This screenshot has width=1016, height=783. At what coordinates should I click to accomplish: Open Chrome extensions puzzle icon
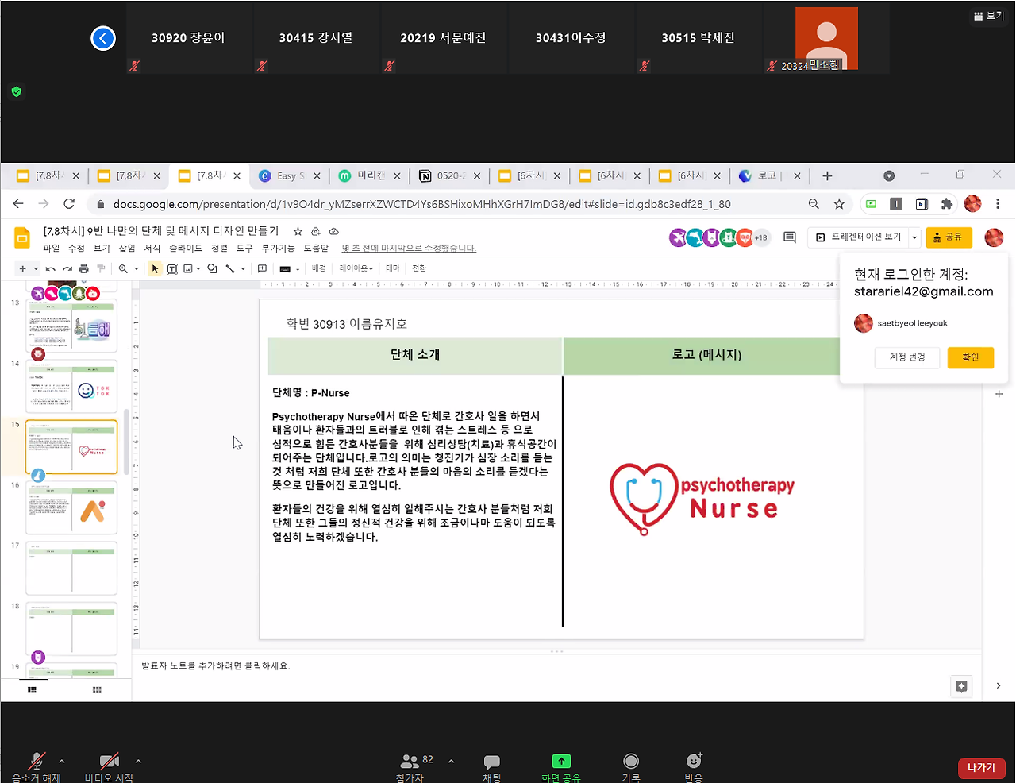[x=946, y=204]
